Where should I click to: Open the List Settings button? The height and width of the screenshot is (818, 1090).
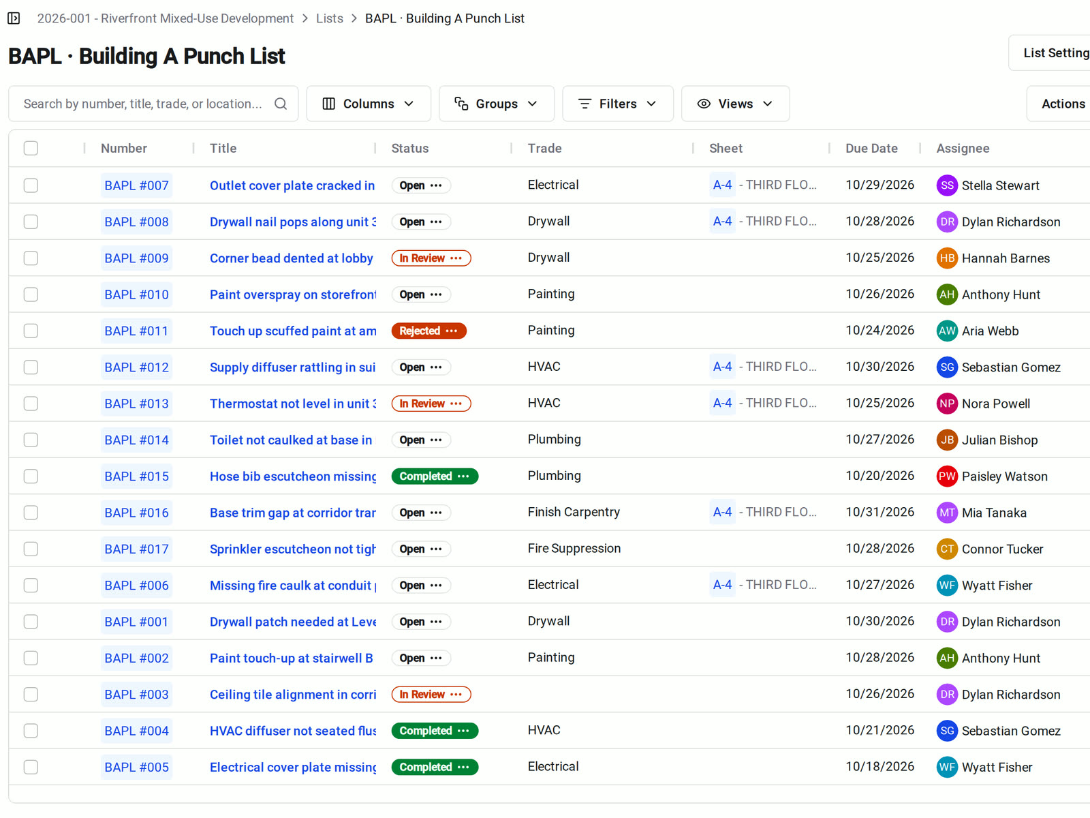[x=1050, y=52]
